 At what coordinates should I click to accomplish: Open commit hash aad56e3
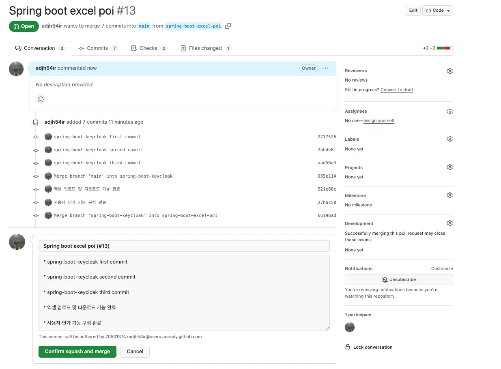[x=327, y=163]
